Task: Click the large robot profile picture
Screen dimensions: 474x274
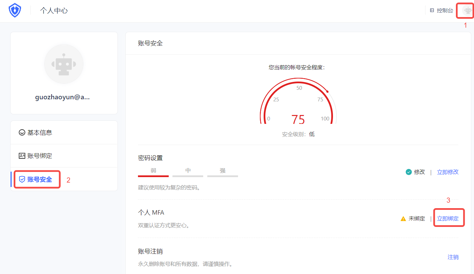Action: point(64,64)
